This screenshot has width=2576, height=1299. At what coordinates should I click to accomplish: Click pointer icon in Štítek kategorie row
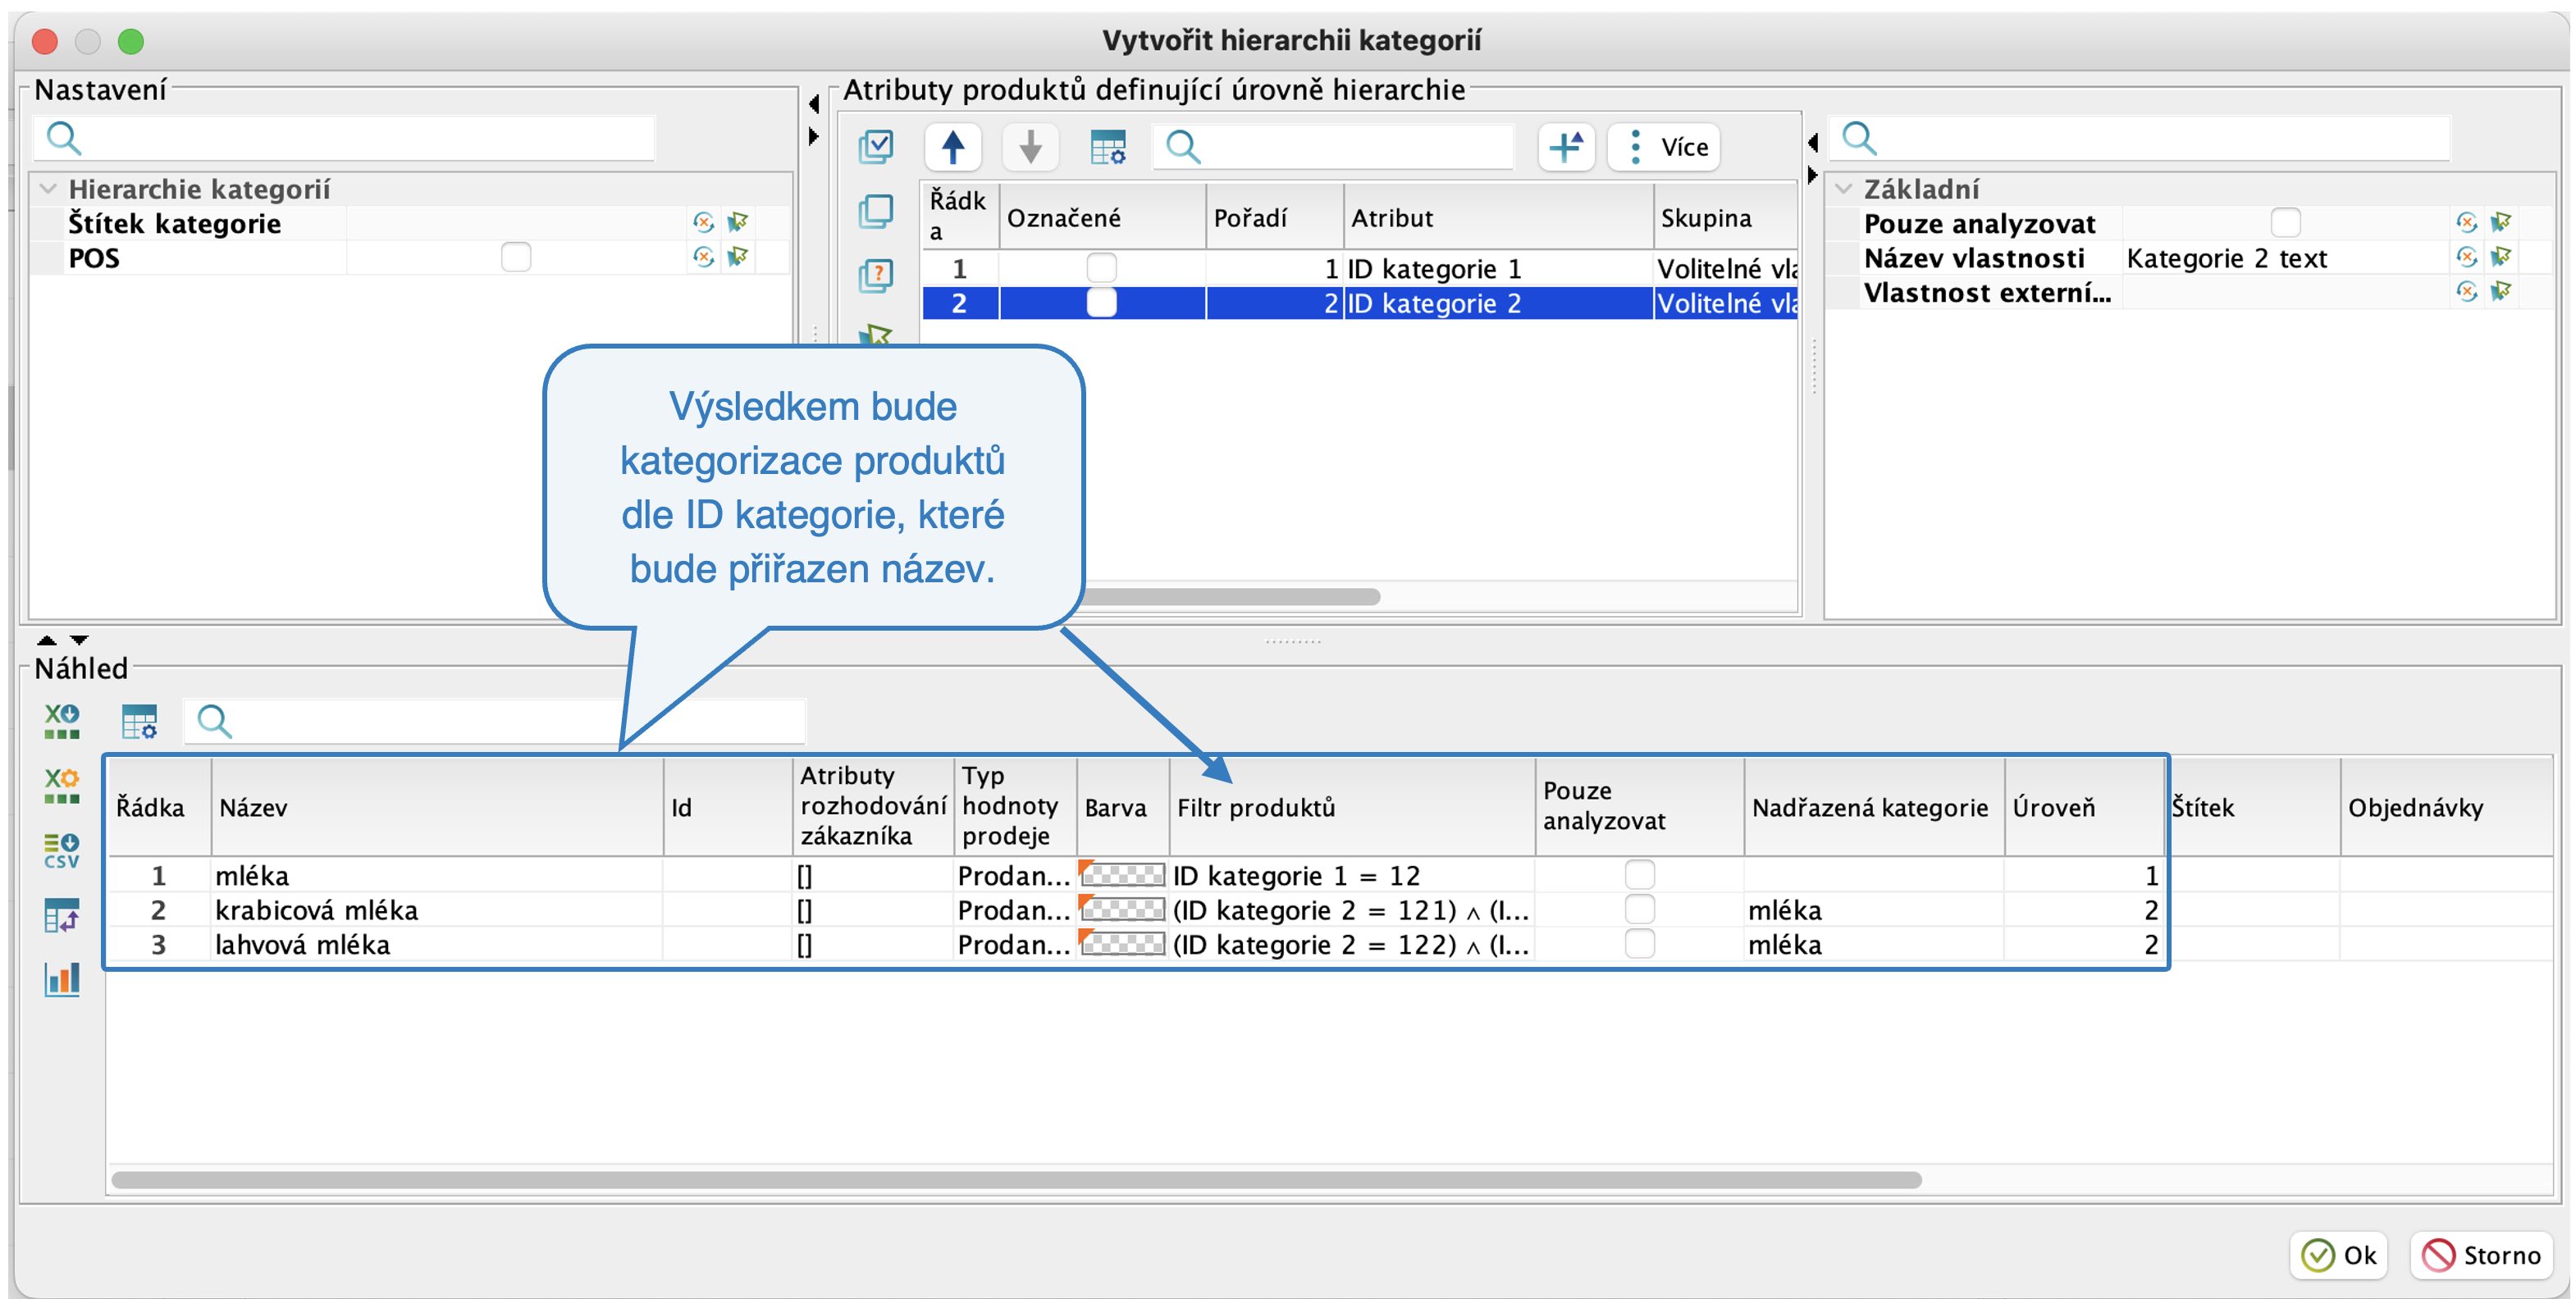click(738, 222)
